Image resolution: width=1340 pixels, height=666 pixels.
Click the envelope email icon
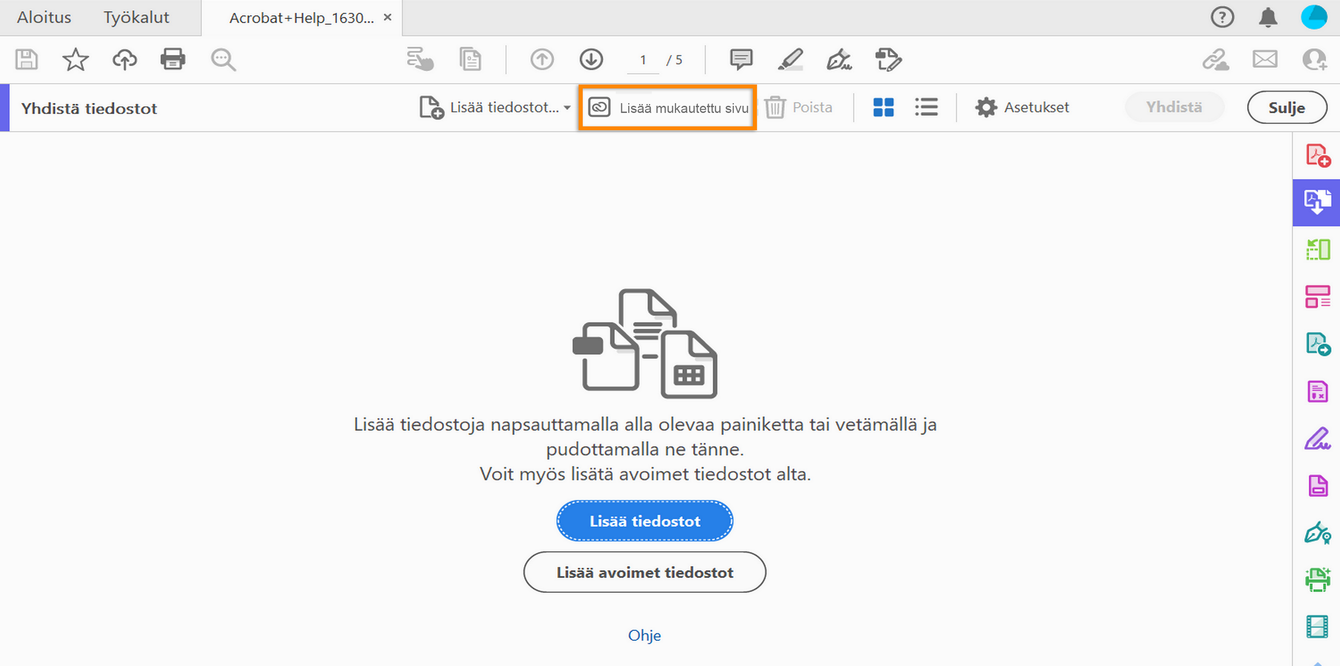click(1264, 59)
